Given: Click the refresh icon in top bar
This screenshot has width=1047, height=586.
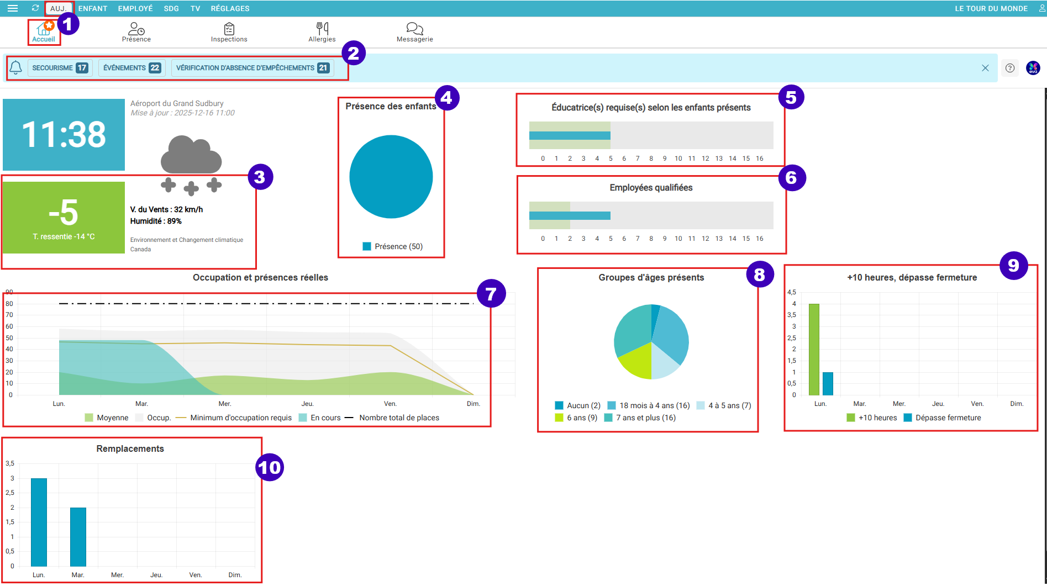Looking at the screenshot, I should point(35,8).
